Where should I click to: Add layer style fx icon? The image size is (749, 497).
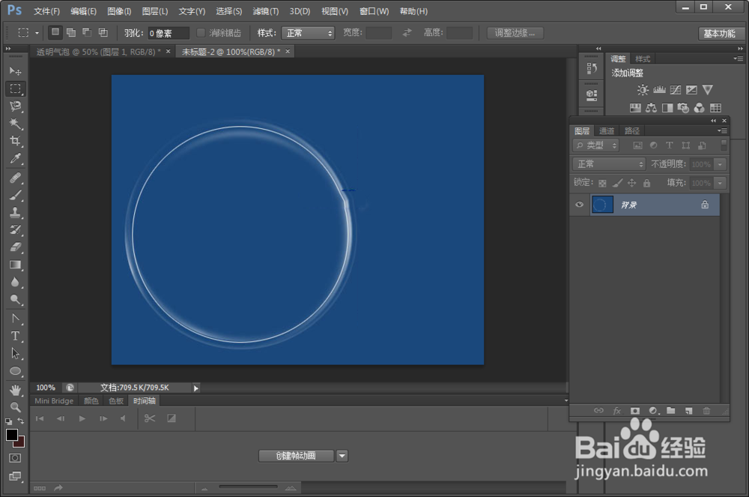pyautogui.click(x=616, y=411)
